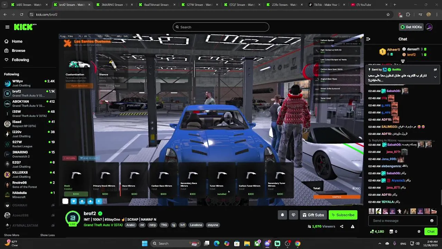Screen dimensions: 442x249
Task: Expand the pinned BotRix message
Action: (x=435, y=77)
